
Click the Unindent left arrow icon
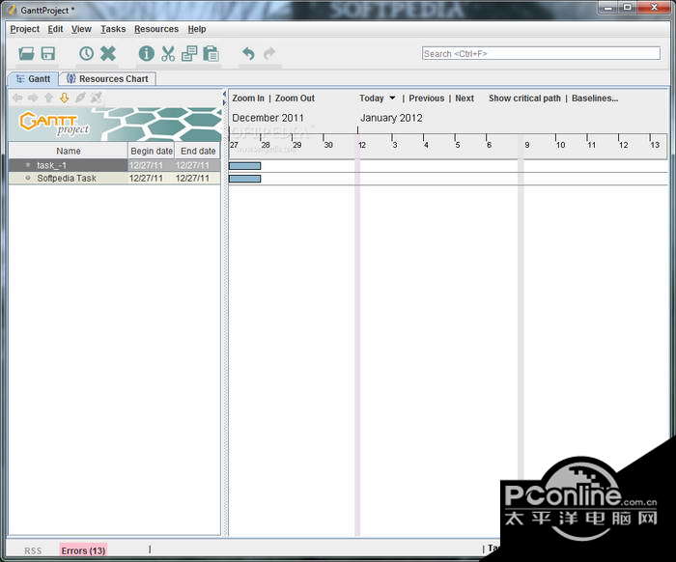pos(17,98)
